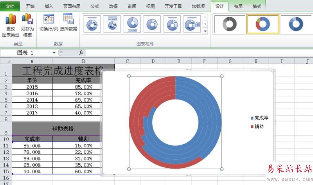
Task: Switch to the 页面布局 tab
Action: click(72, 6)
